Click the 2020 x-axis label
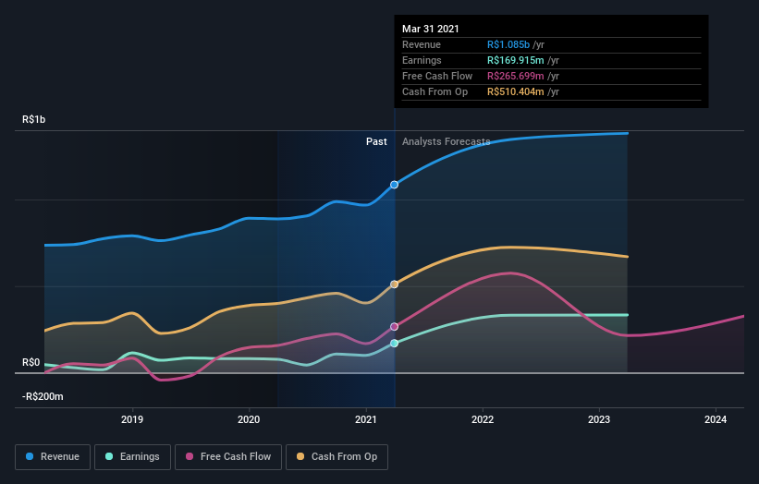The width and height of the screenshot is (759, 484). click(x=249, y=419)
